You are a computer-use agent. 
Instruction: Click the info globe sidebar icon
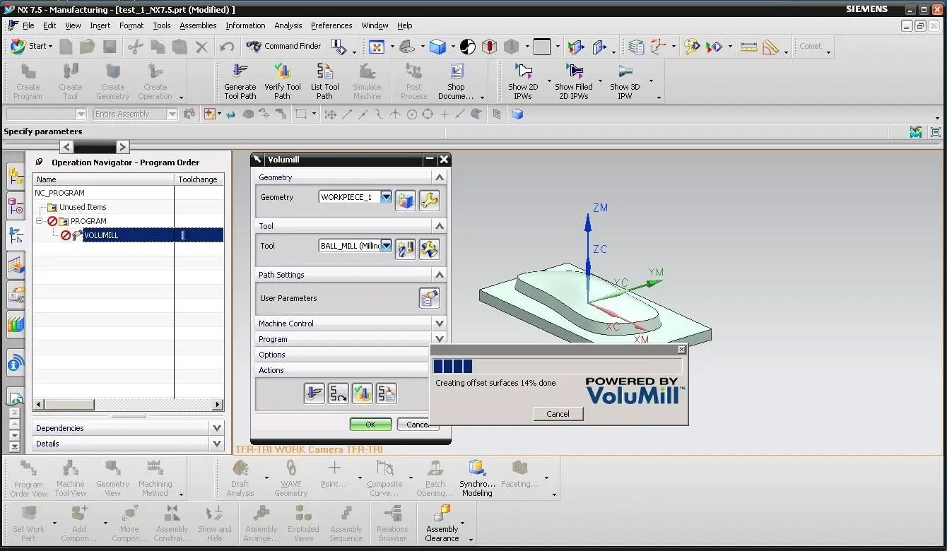(x=16, y=364)
